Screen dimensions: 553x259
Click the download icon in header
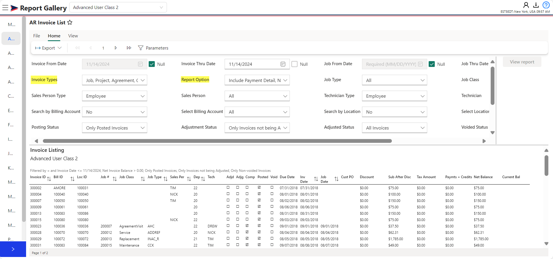pyautogui.click(x=536, y=5)
